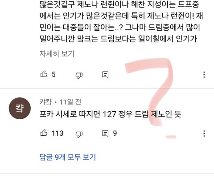Screen dimensions: 214x178
Task: Dislike the 카캭 comment
Action: [79, 134]
